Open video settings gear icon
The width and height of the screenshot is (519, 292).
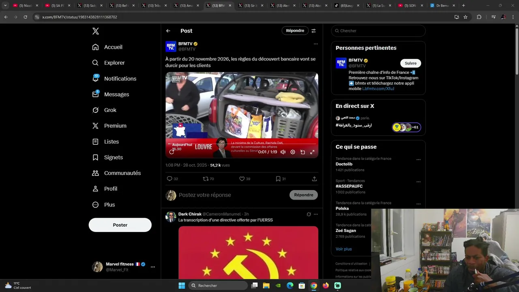coord(293,152)
